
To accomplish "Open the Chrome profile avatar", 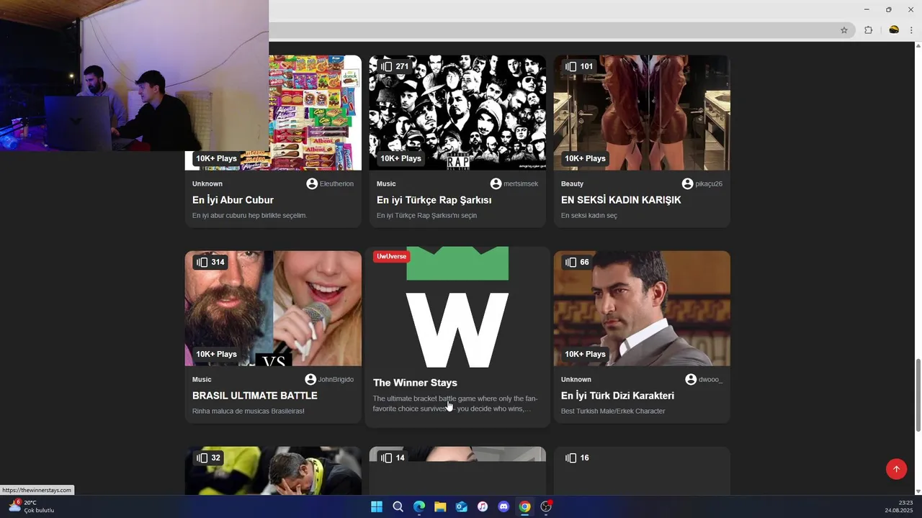I will [x=894, y=30].
